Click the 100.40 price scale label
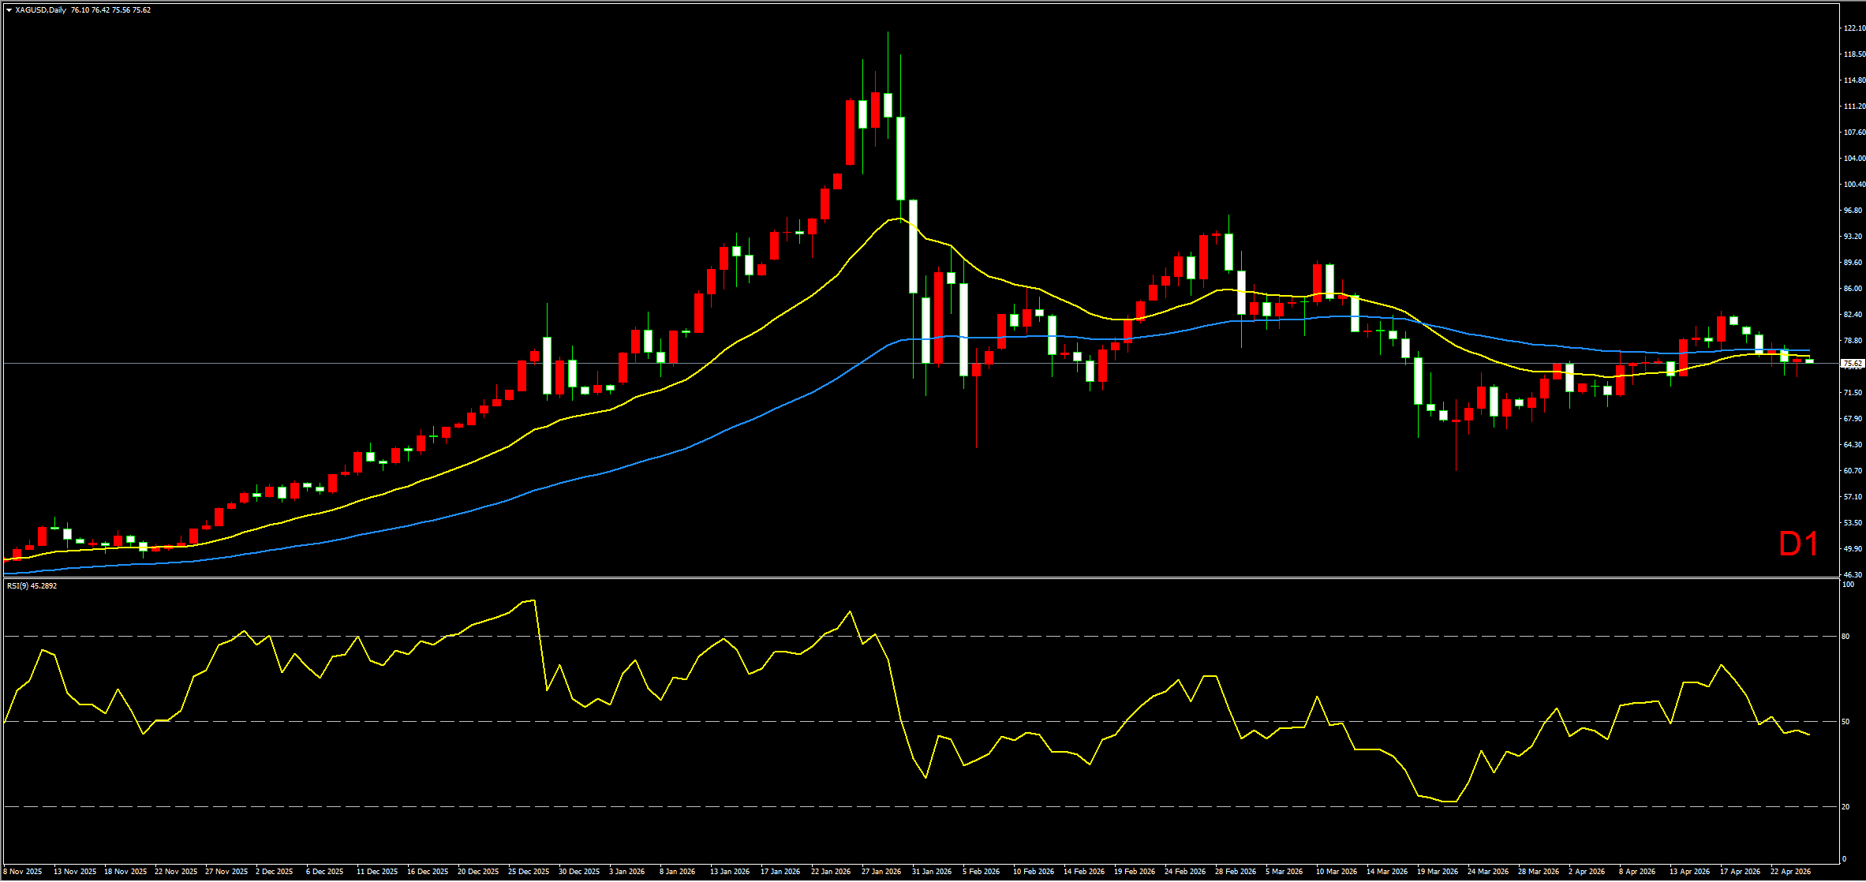This screenshot has width=1866, height=882. 1854,185
